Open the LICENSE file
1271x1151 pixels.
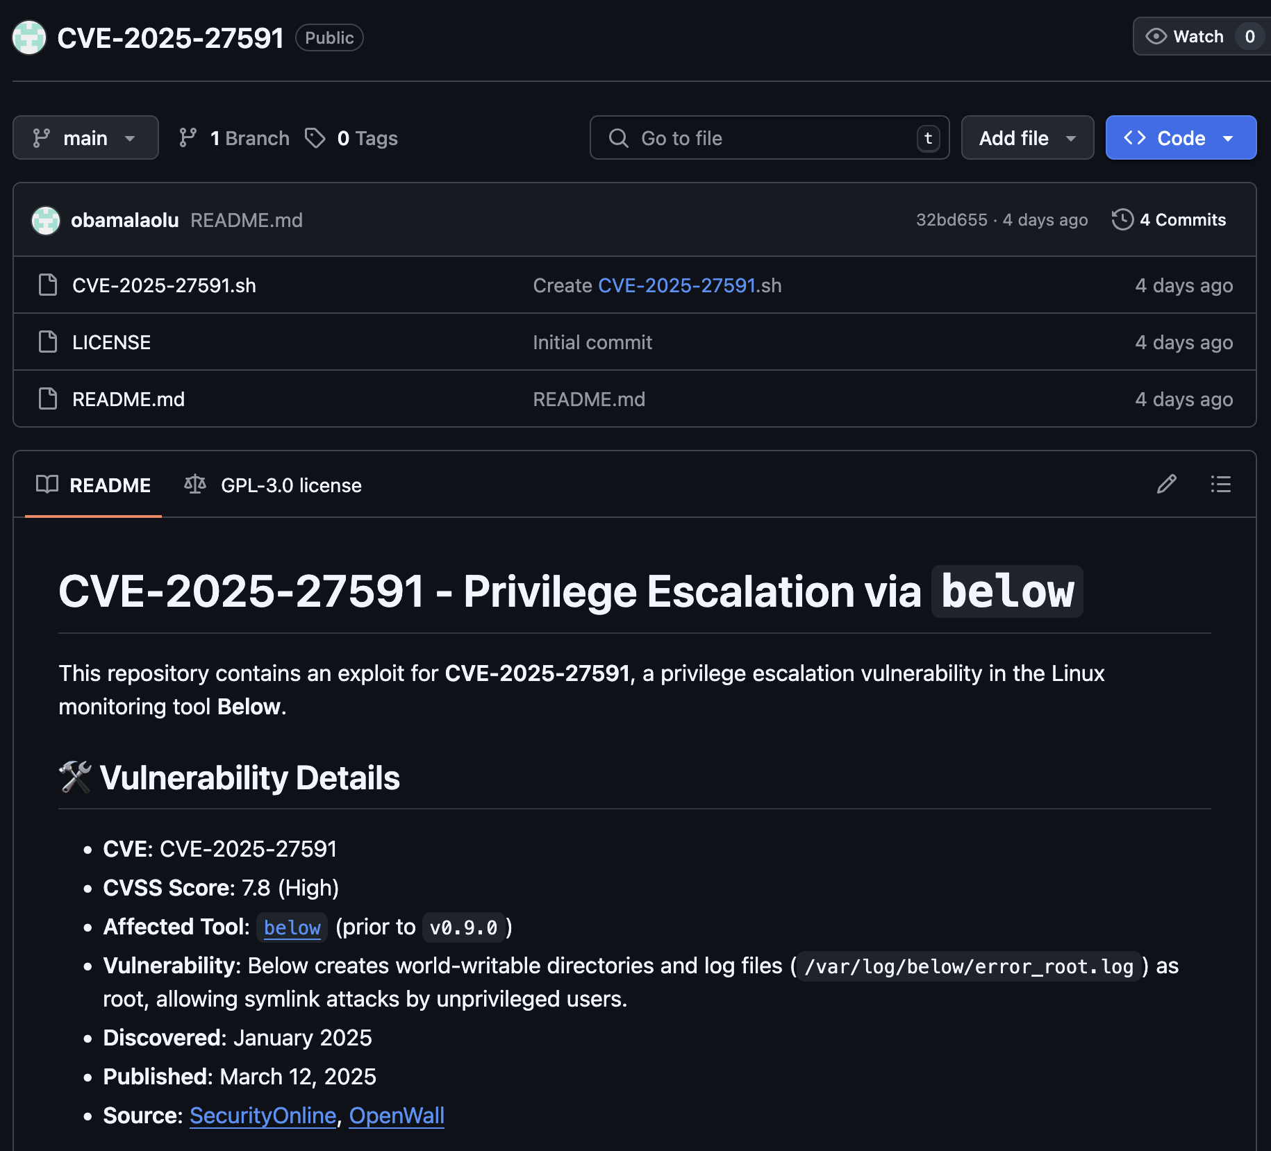pyautogui.click(x=111, y=342)
